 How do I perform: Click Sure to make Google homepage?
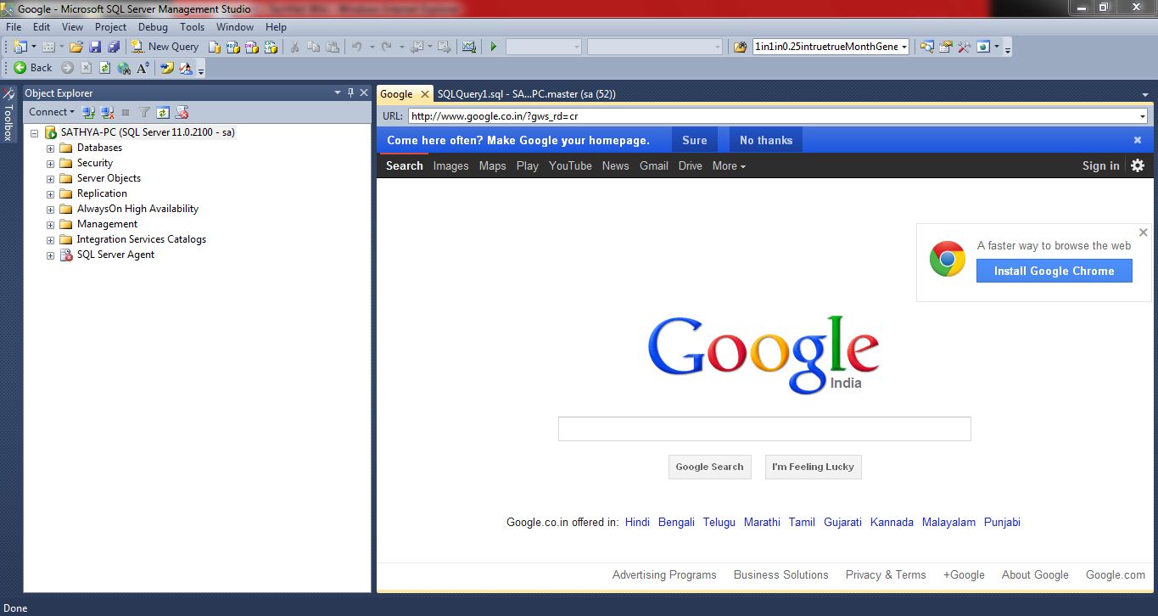tap(694, 140)
